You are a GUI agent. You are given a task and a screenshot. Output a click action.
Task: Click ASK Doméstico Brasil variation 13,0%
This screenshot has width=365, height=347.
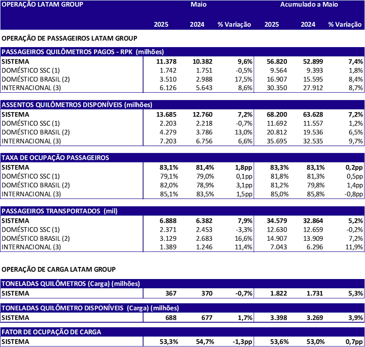coord(244,132)
